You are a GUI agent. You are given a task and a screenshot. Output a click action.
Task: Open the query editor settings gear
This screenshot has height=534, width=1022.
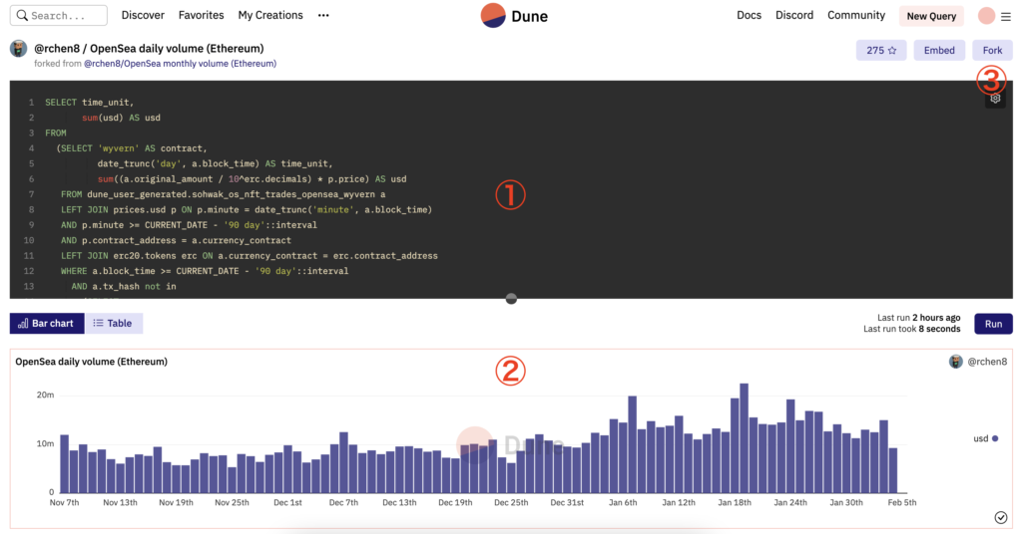(x=994, y=99)
